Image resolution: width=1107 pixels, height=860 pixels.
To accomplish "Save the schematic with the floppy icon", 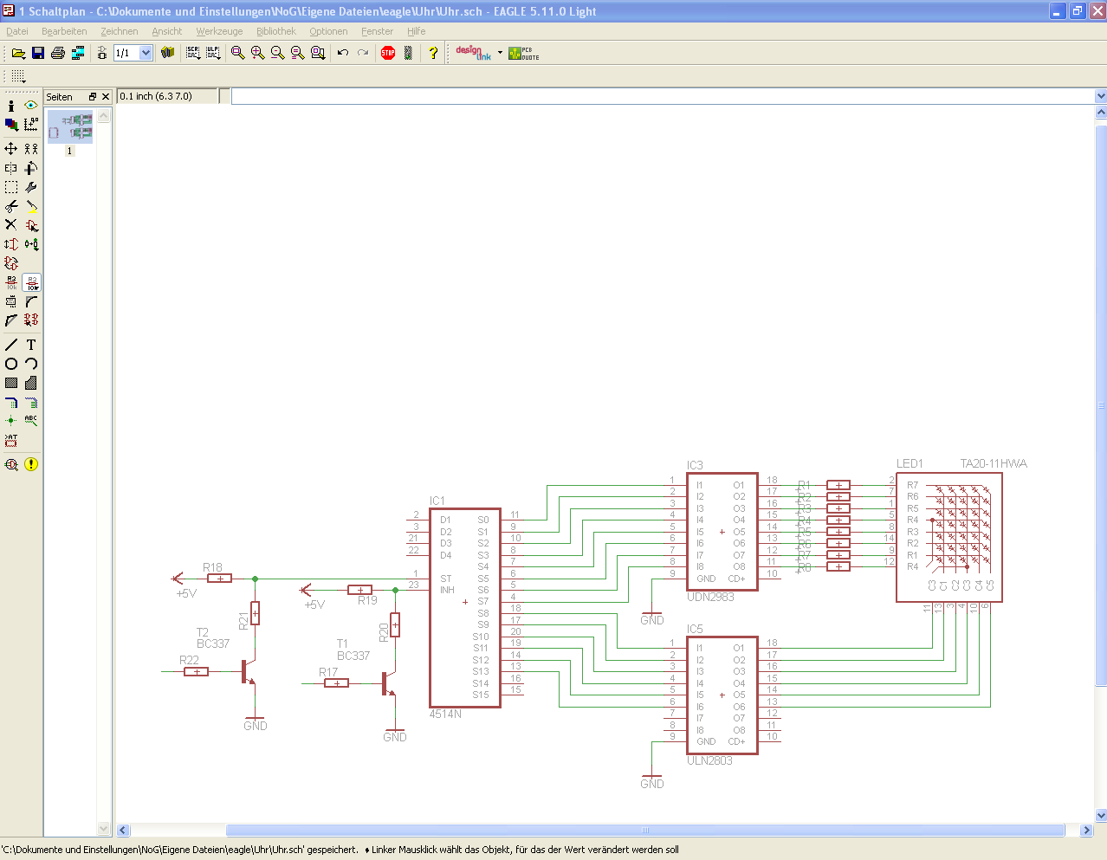I will [x=38, y=53].
